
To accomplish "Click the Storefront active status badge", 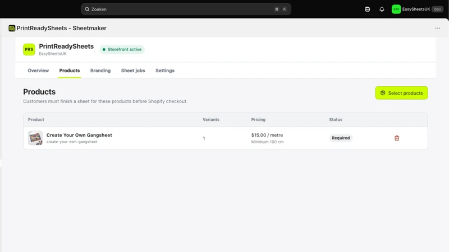I will tap(122, 49).
